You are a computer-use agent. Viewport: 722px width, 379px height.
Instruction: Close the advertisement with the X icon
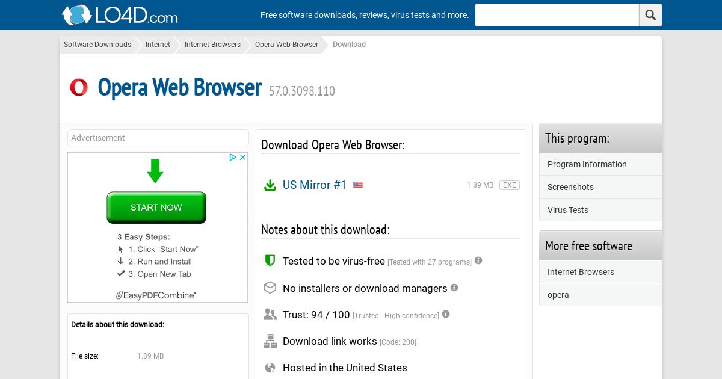[243, 157]
